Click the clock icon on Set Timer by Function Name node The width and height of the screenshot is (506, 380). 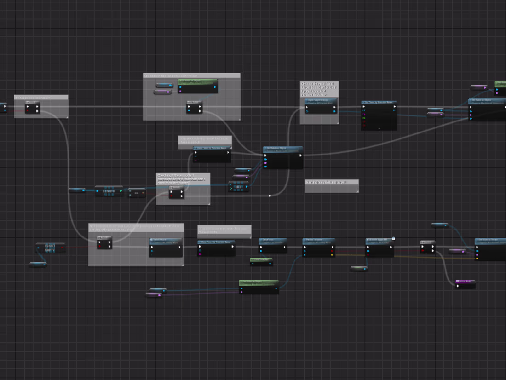click(363, 102)
